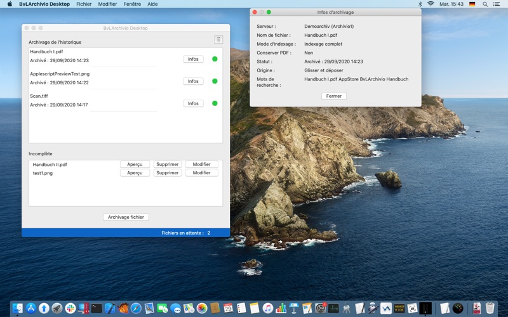Click green status dot for ApplescriptPreviewTest.png
Image resolution: width=508 pixels, height=317 pixels.
coord(215,81)
